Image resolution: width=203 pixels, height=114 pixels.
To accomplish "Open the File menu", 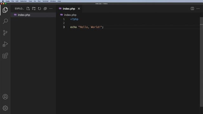I will coord(13,1).
